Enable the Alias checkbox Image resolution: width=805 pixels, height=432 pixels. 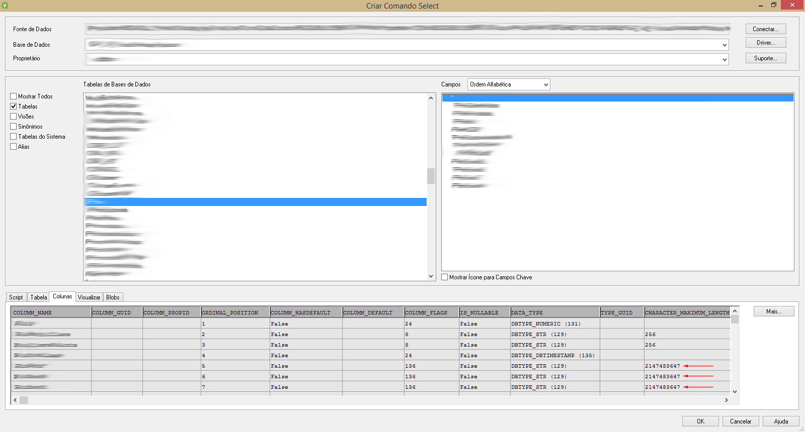click(14, 147)
